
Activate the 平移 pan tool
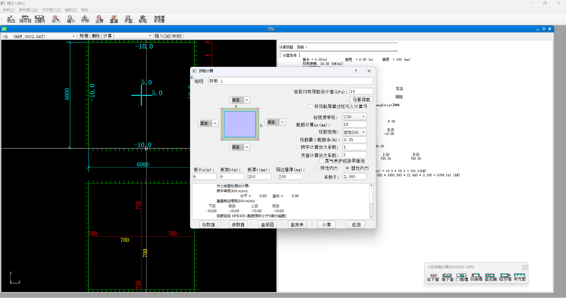[85, 19]
